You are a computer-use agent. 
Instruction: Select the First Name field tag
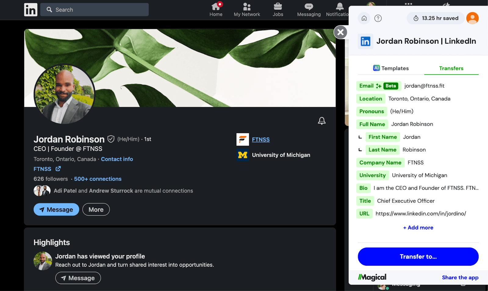pyautogui.click(x=382, y=137)
